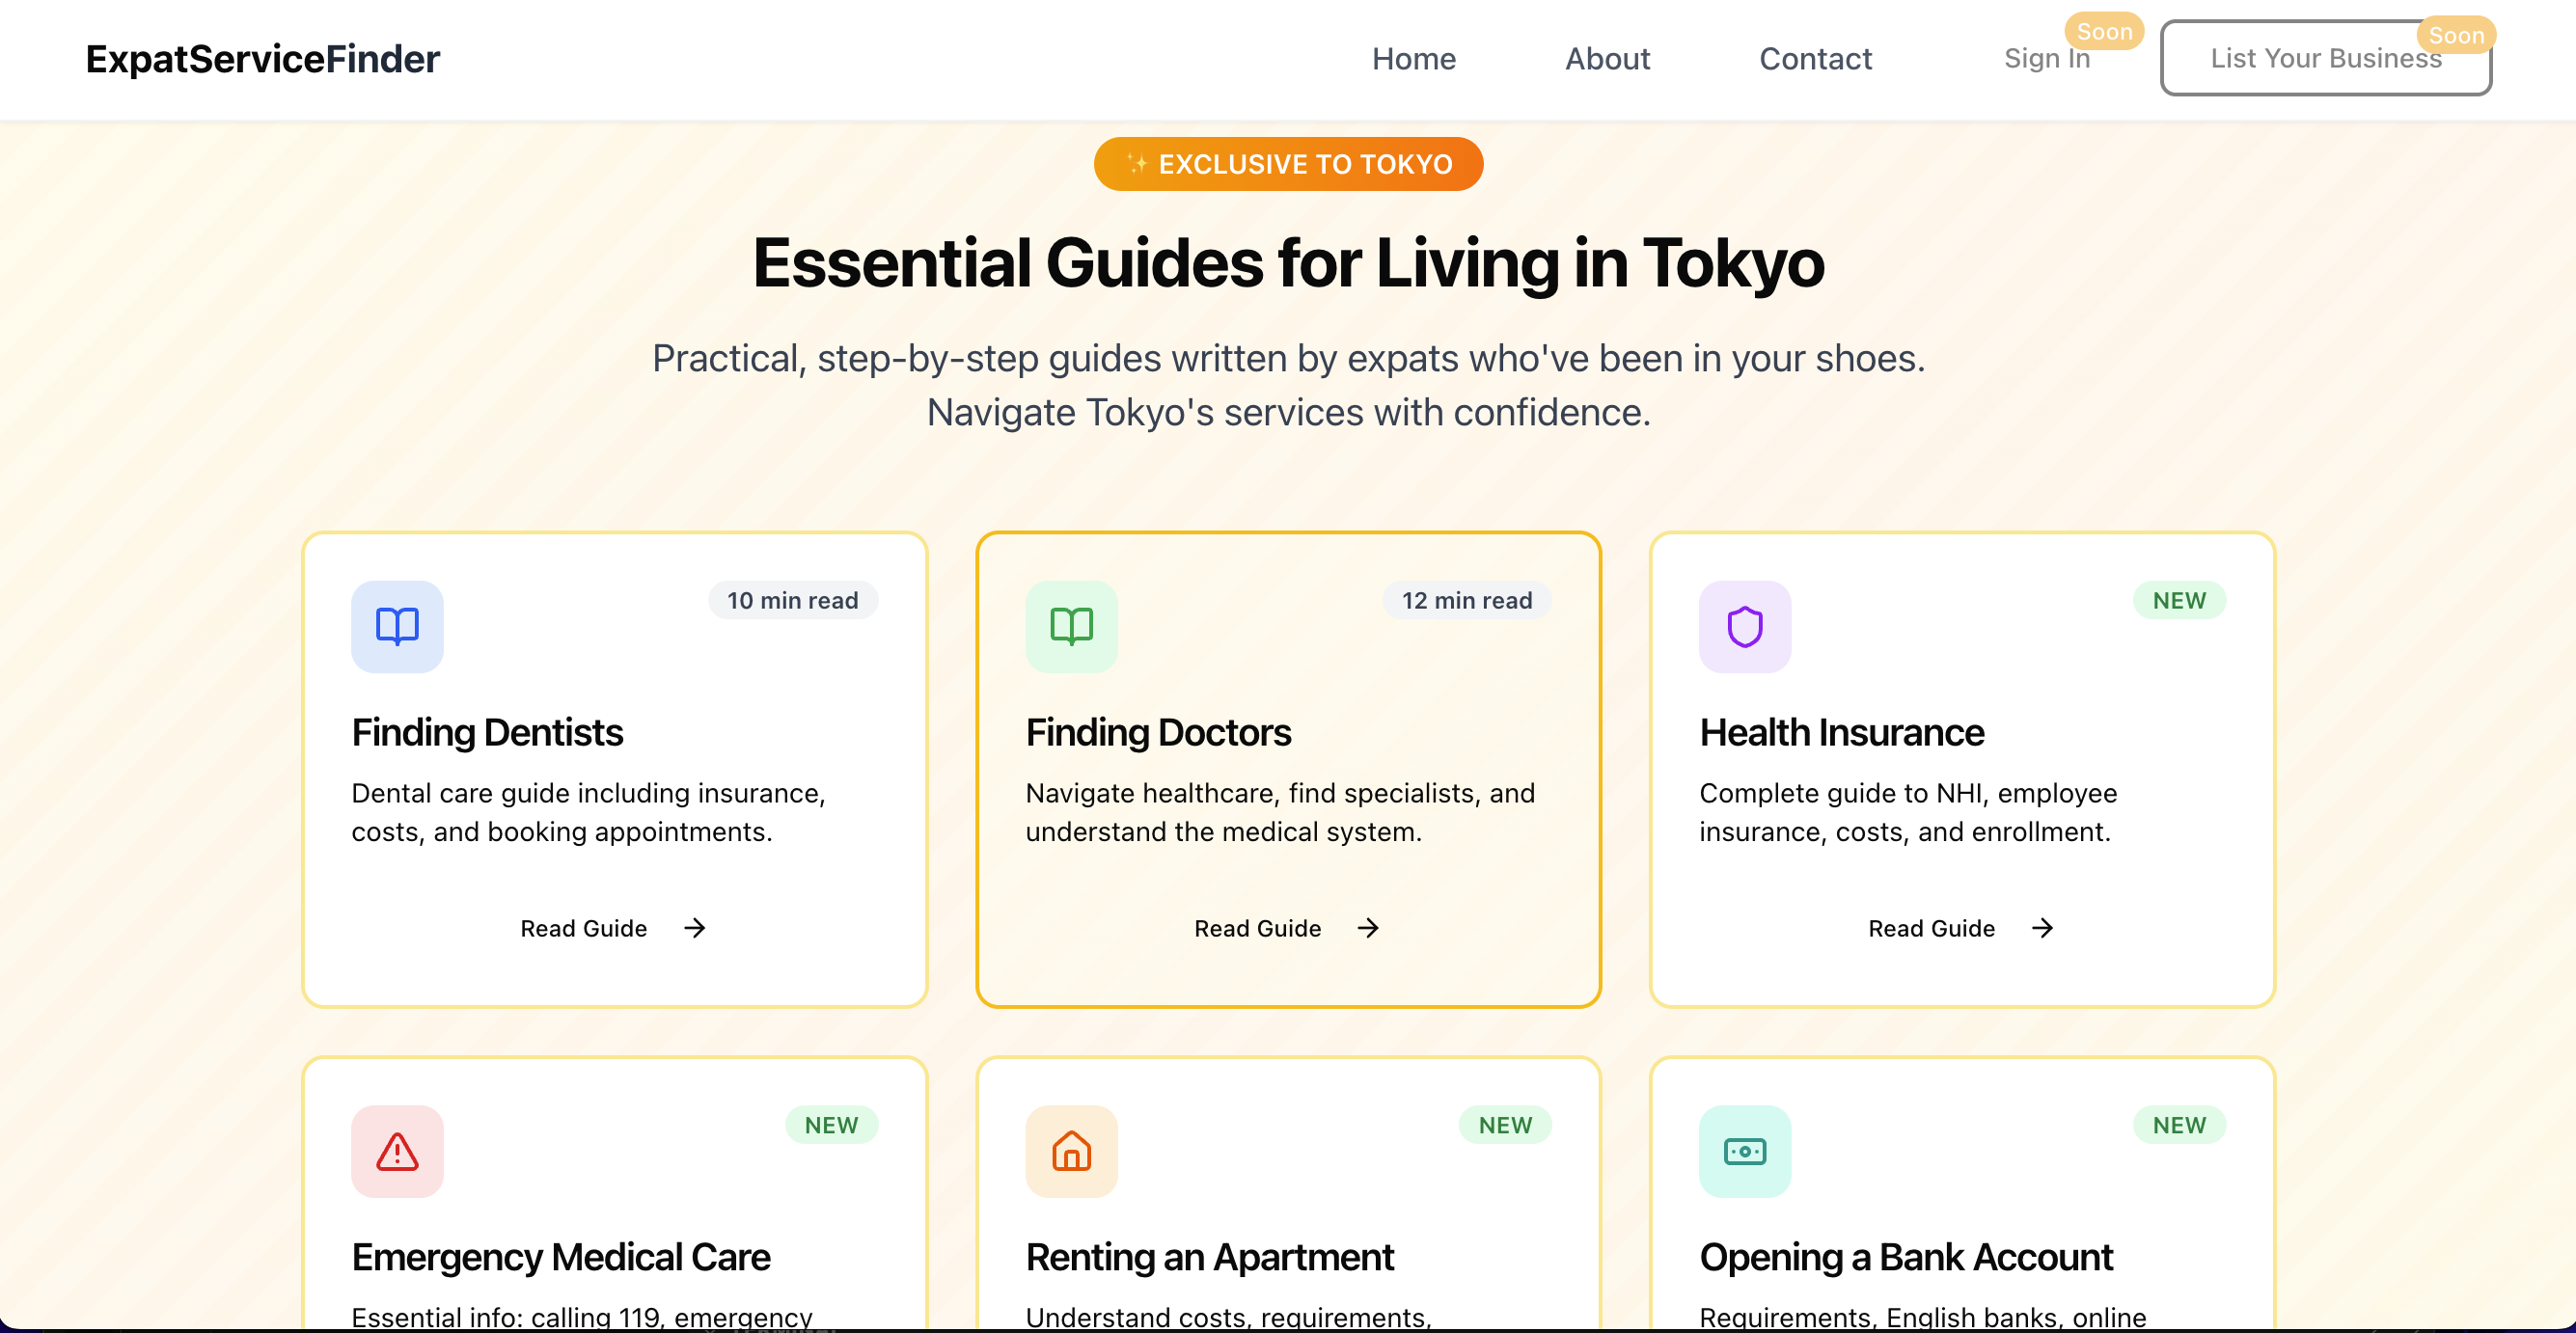Image resolution: width=2576 pixels, height=1333 pixels.
Task: Open the Home navigation item
Action: pos(1414,59)
